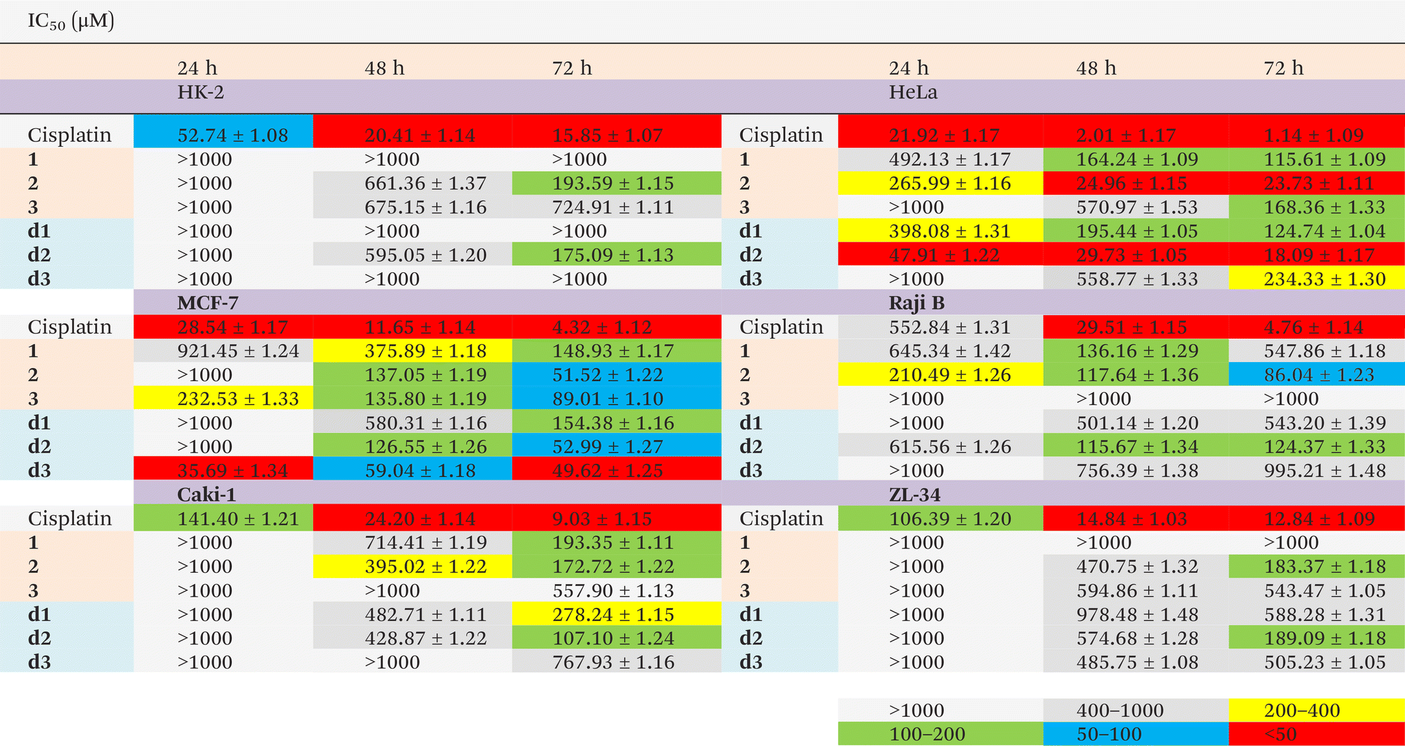The height and width of the screenshot is (746, 1405).
Task: Click the green 100–200 legend swatch
Action: tap(940, 733)
